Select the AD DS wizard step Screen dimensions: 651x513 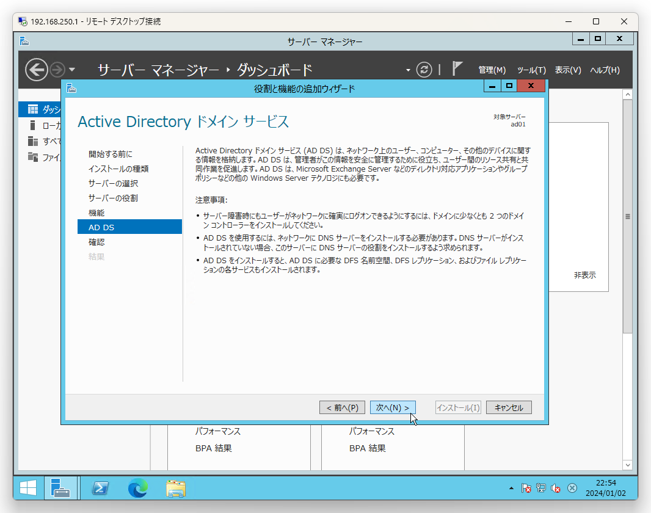click(129, 227)
